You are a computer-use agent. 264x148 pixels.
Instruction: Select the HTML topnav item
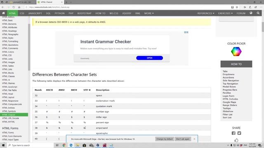tap(12, 13)
